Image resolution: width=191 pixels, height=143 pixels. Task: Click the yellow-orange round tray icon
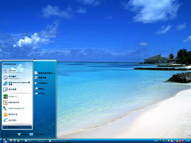pyautogui.click(x=169, y=141)
